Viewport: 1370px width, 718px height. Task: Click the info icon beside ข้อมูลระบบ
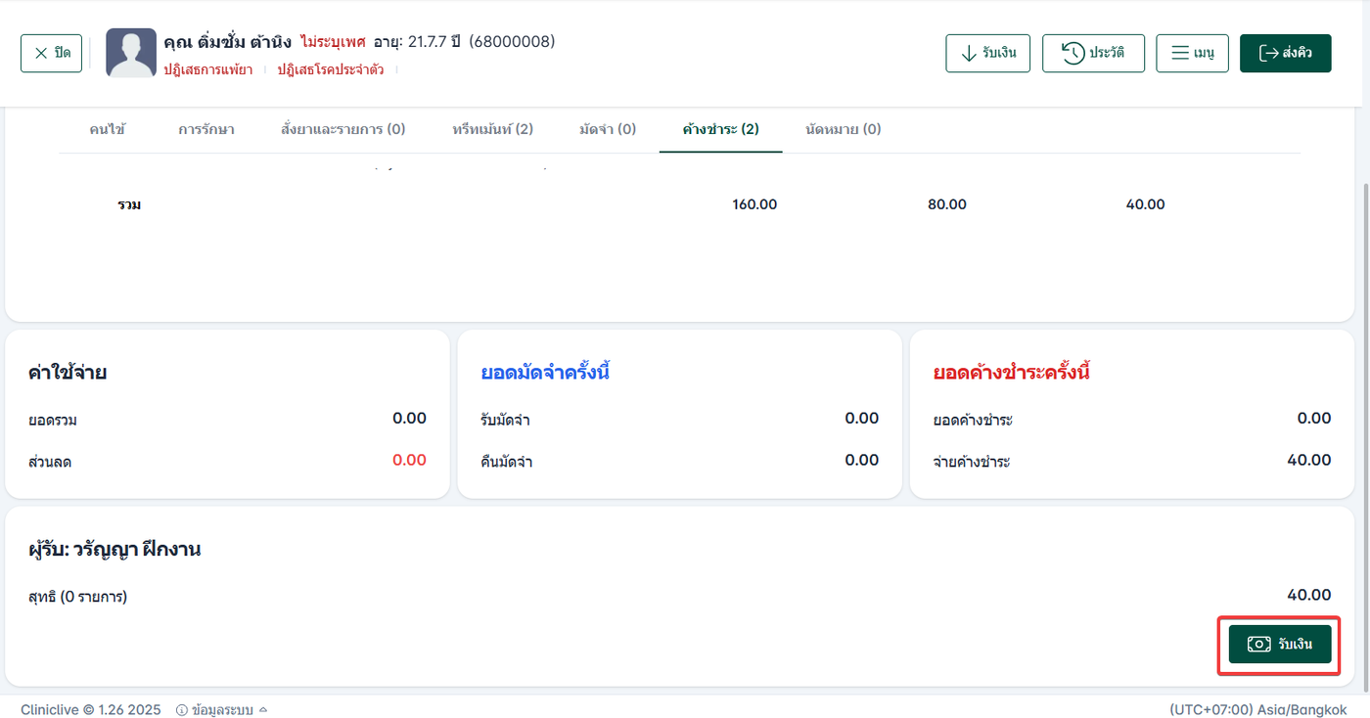[182, 710]
